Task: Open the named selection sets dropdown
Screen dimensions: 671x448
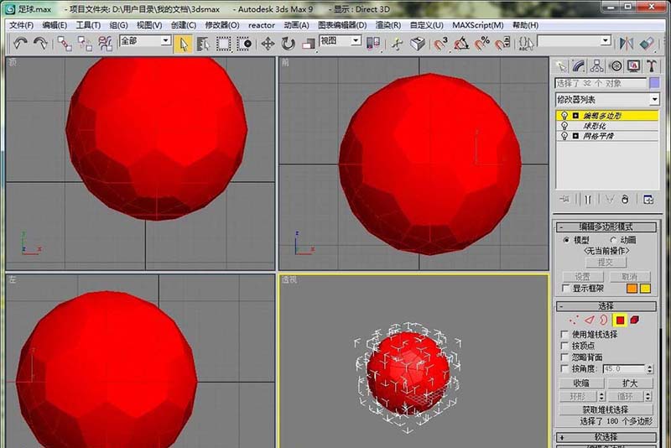Action: pyautogui.click(x=605, y=40)
